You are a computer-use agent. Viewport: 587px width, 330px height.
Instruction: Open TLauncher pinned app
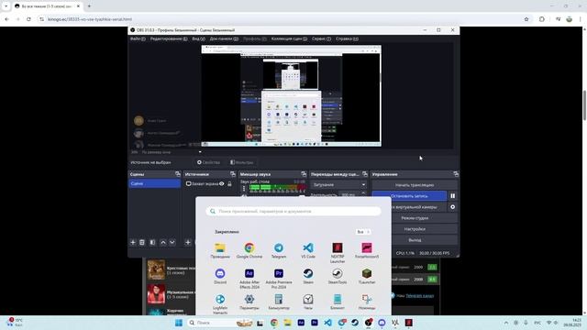(367, 277)
